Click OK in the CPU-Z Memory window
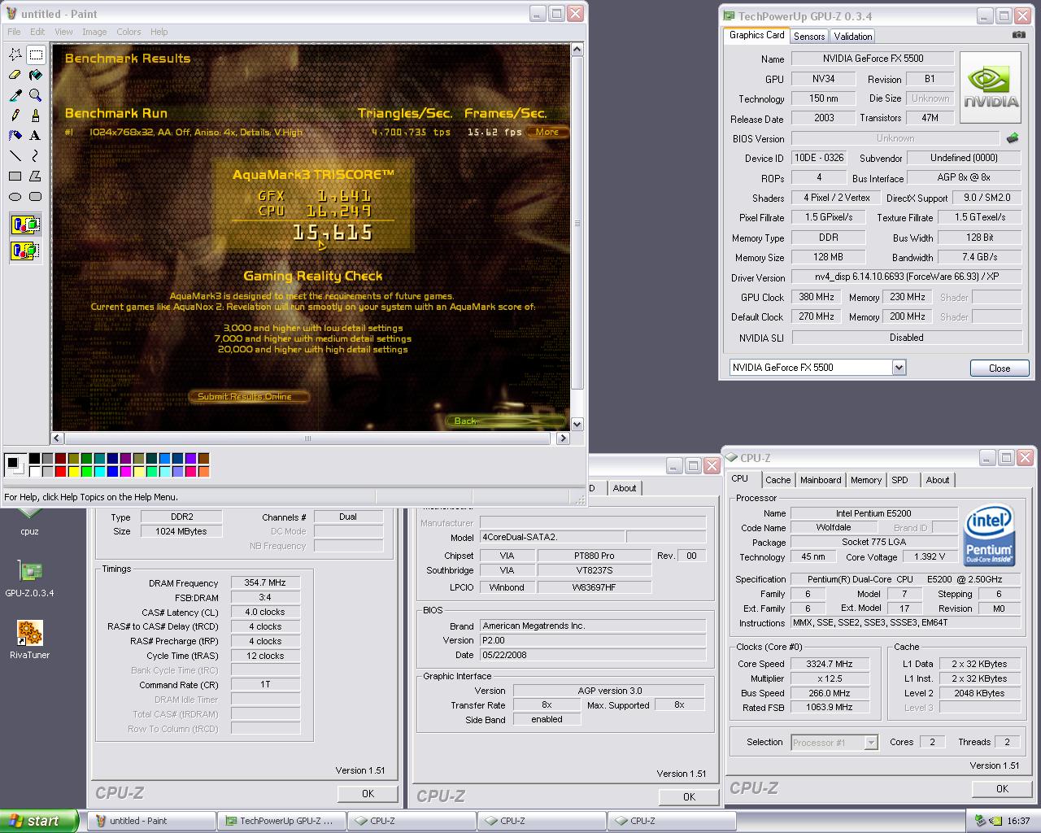 click(368, 793)
